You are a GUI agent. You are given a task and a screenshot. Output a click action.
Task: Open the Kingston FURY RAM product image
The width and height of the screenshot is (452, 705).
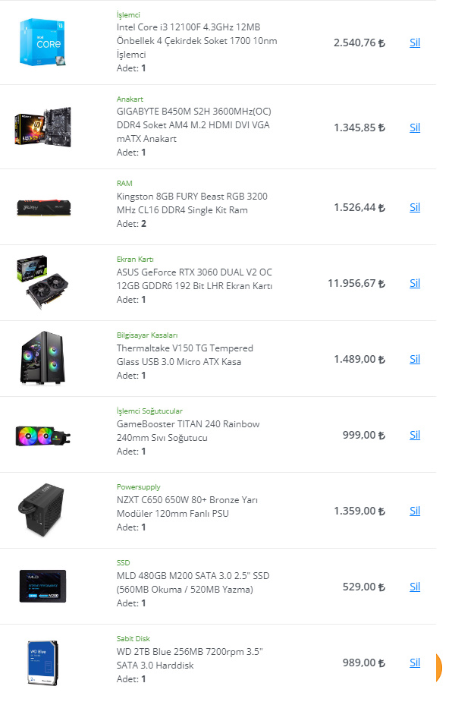pyautogui.click(x=43, y=207)
